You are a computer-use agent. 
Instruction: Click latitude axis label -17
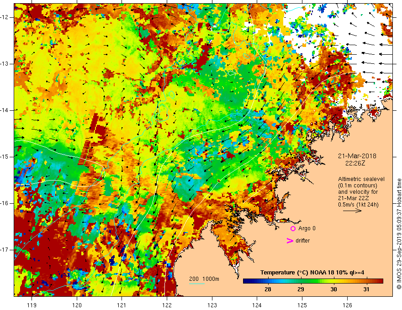pos(5,250)
